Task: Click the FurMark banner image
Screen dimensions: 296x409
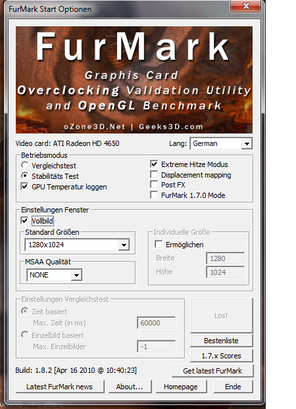Action: pos(134,80)
